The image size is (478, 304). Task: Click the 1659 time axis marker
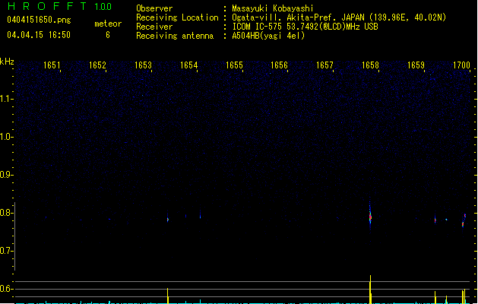416,65
